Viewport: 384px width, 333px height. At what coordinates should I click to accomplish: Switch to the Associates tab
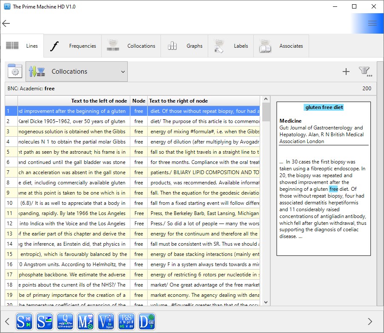[281, 46]
